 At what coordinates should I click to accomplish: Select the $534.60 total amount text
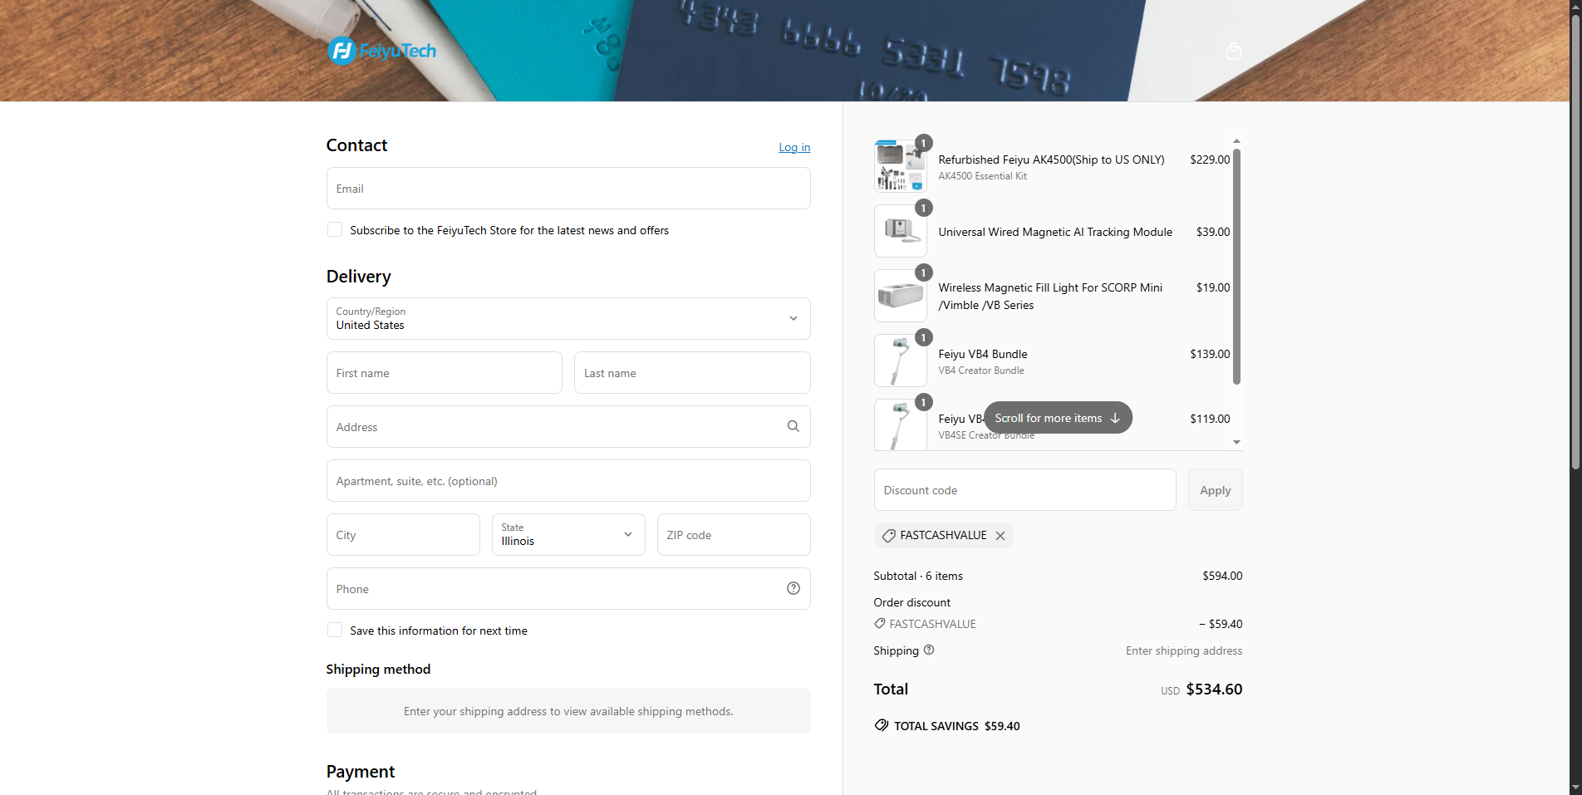point(1214,689)
